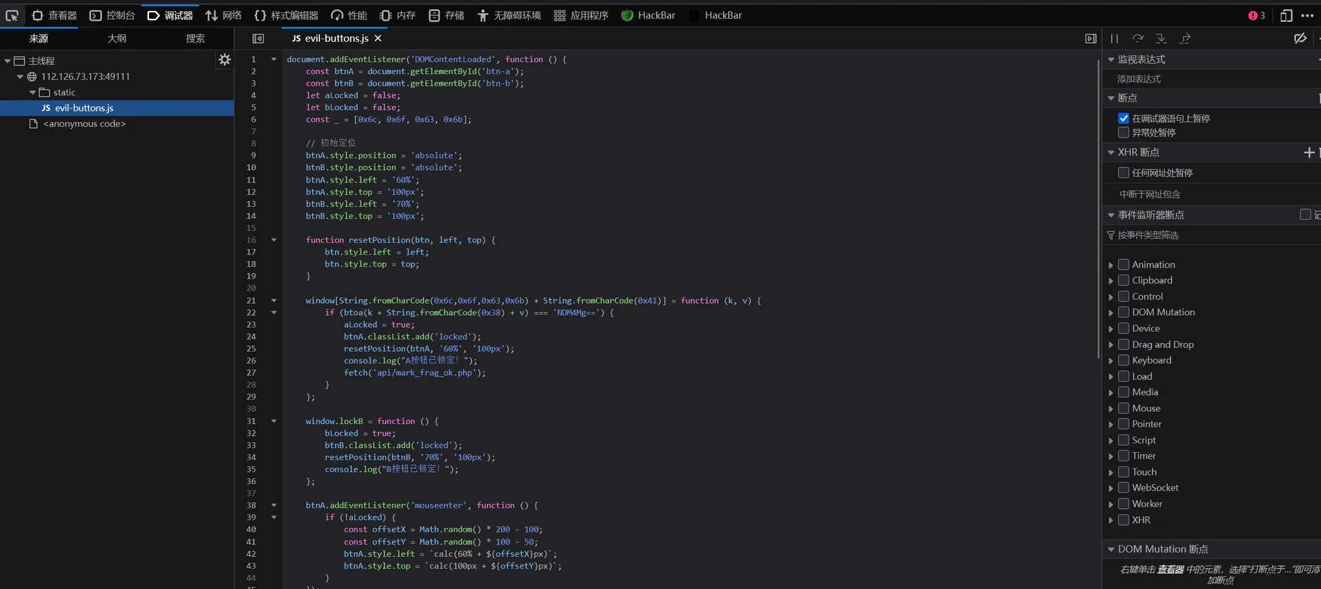
Task: Check the Keyboard event checkbox
Action: pyautogui.click(x=1124, y=360)
